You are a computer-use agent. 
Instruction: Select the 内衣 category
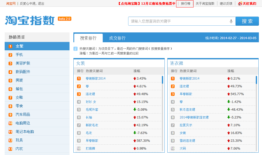point(37,149)
